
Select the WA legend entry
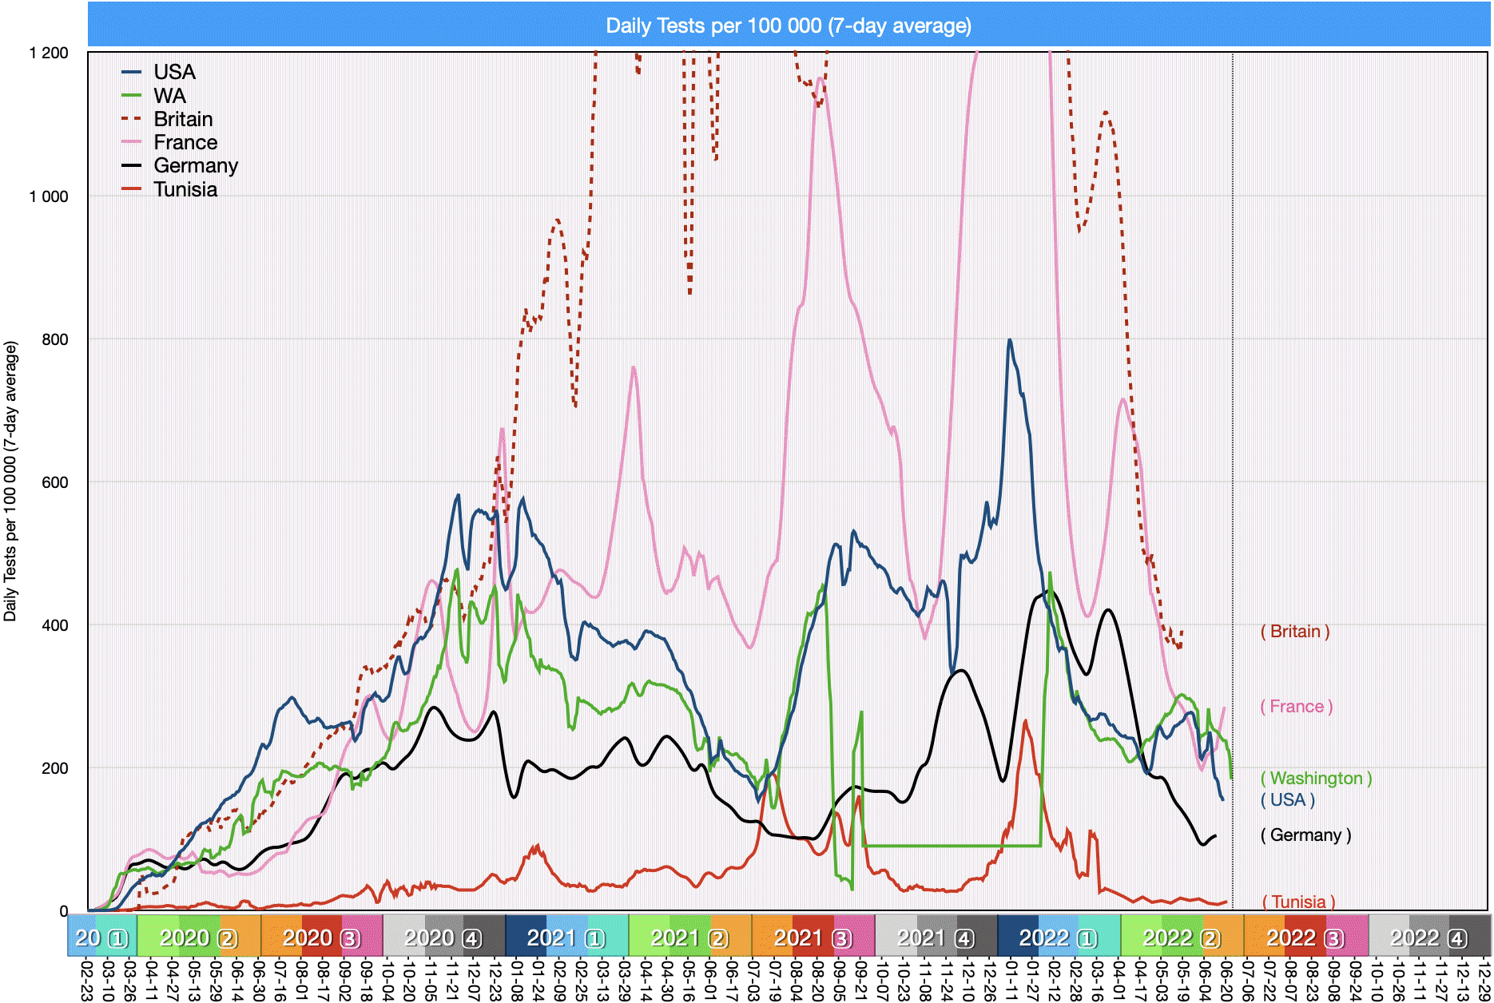pos(169,96)
